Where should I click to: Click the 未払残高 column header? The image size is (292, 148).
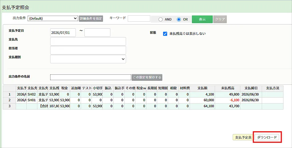(x=228, y=88)
